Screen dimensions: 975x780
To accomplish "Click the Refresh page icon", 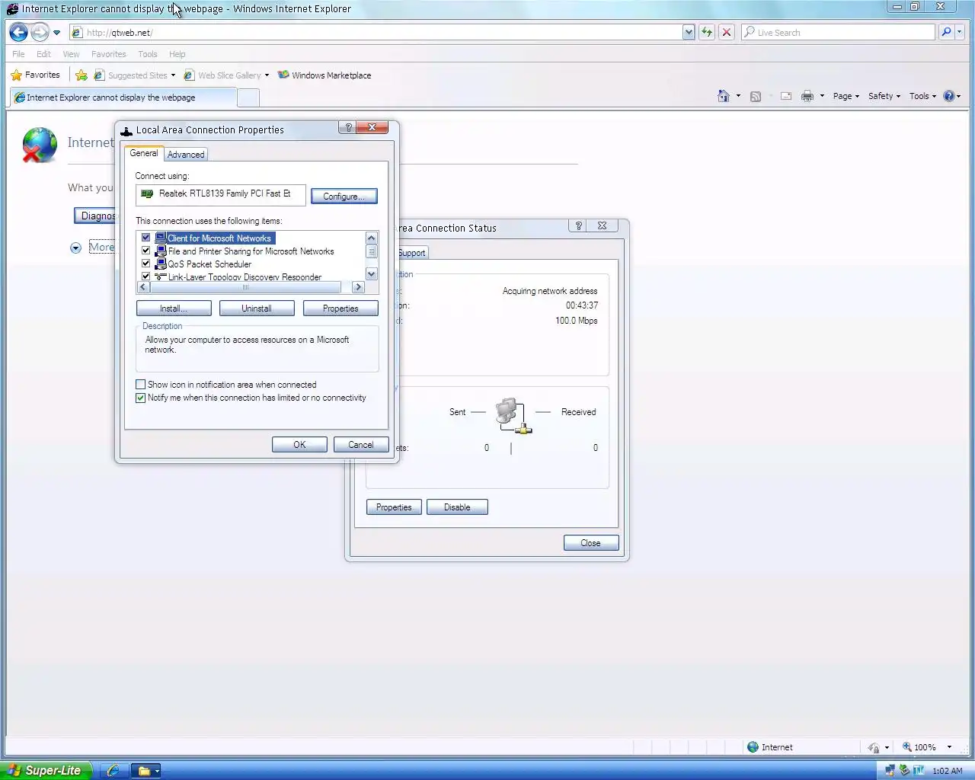I will (707, 32).
